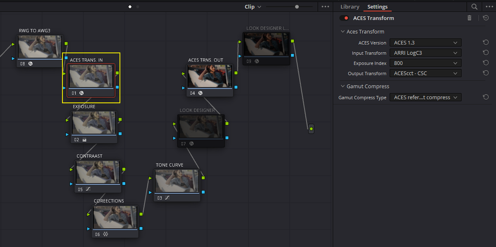
Task: Open the Clip mode dropdown
Action: click(253, 7)
